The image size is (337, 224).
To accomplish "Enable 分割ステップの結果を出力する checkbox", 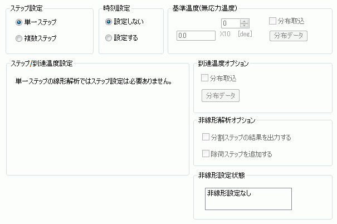I will [206, 137].
